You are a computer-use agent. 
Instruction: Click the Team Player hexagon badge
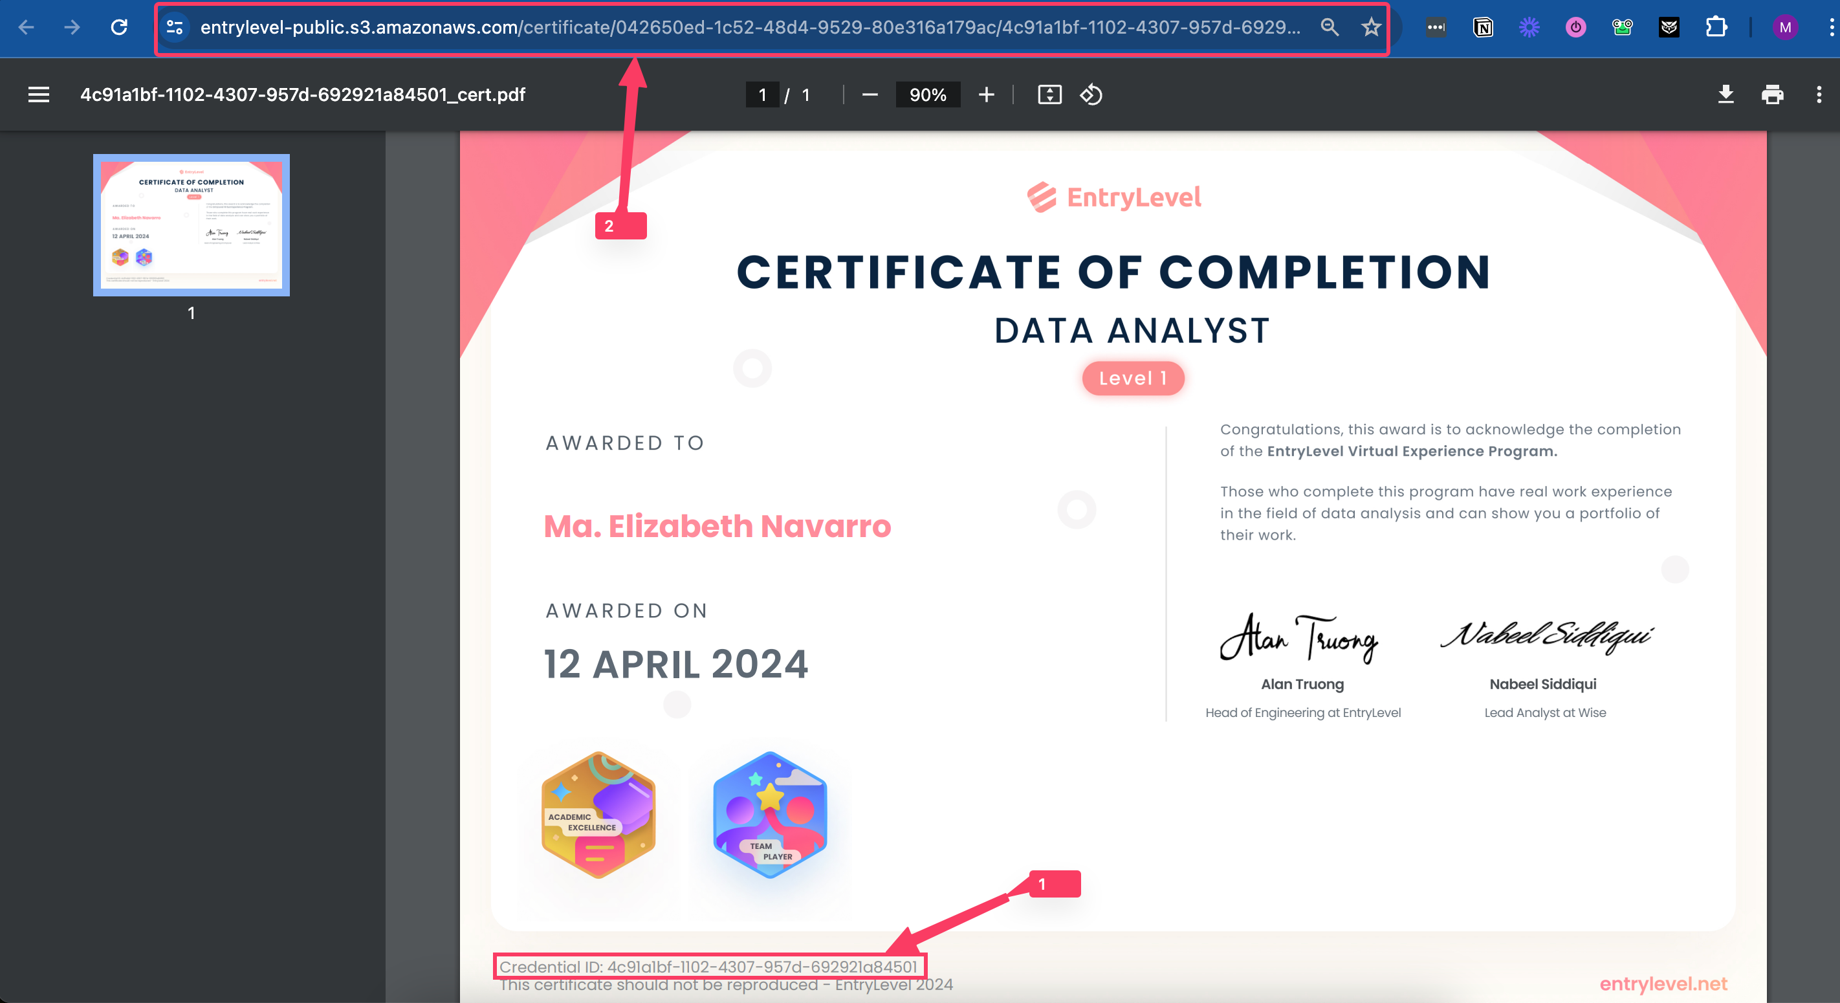770,815
